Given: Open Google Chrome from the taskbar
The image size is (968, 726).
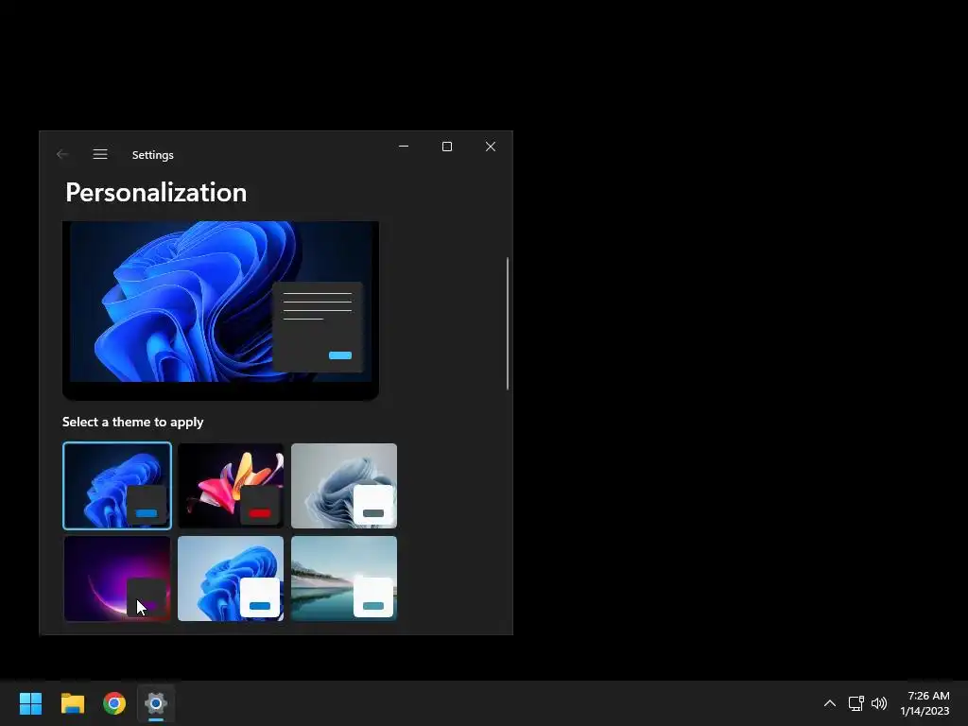Looking at the screenshot, I should coord(114,703).
